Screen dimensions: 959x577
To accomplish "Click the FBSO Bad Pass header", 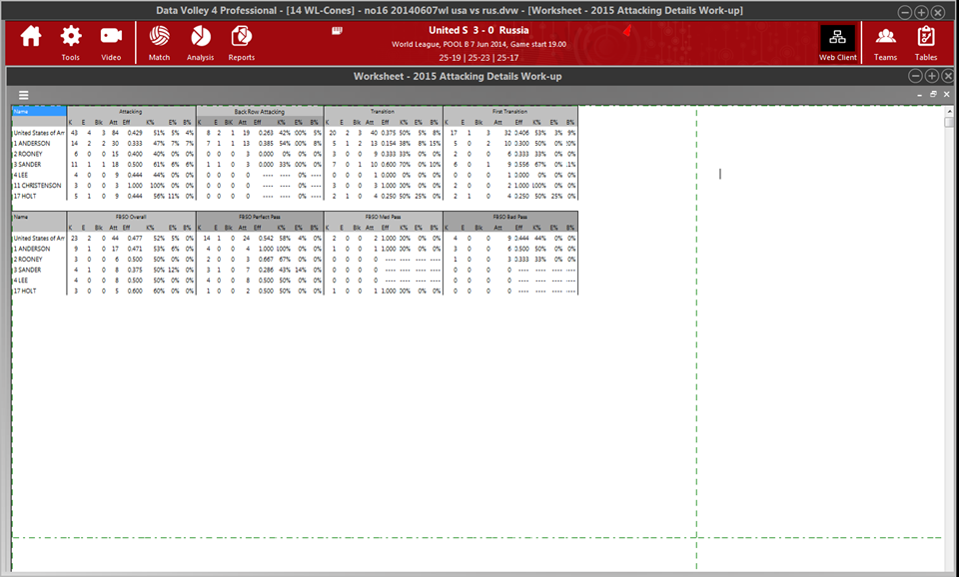I will (x=510, y=217).
